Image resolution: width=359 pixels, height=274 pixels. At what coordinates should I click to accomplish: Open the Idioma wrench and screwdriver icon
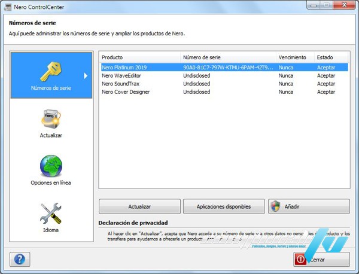tap(51, 214)
